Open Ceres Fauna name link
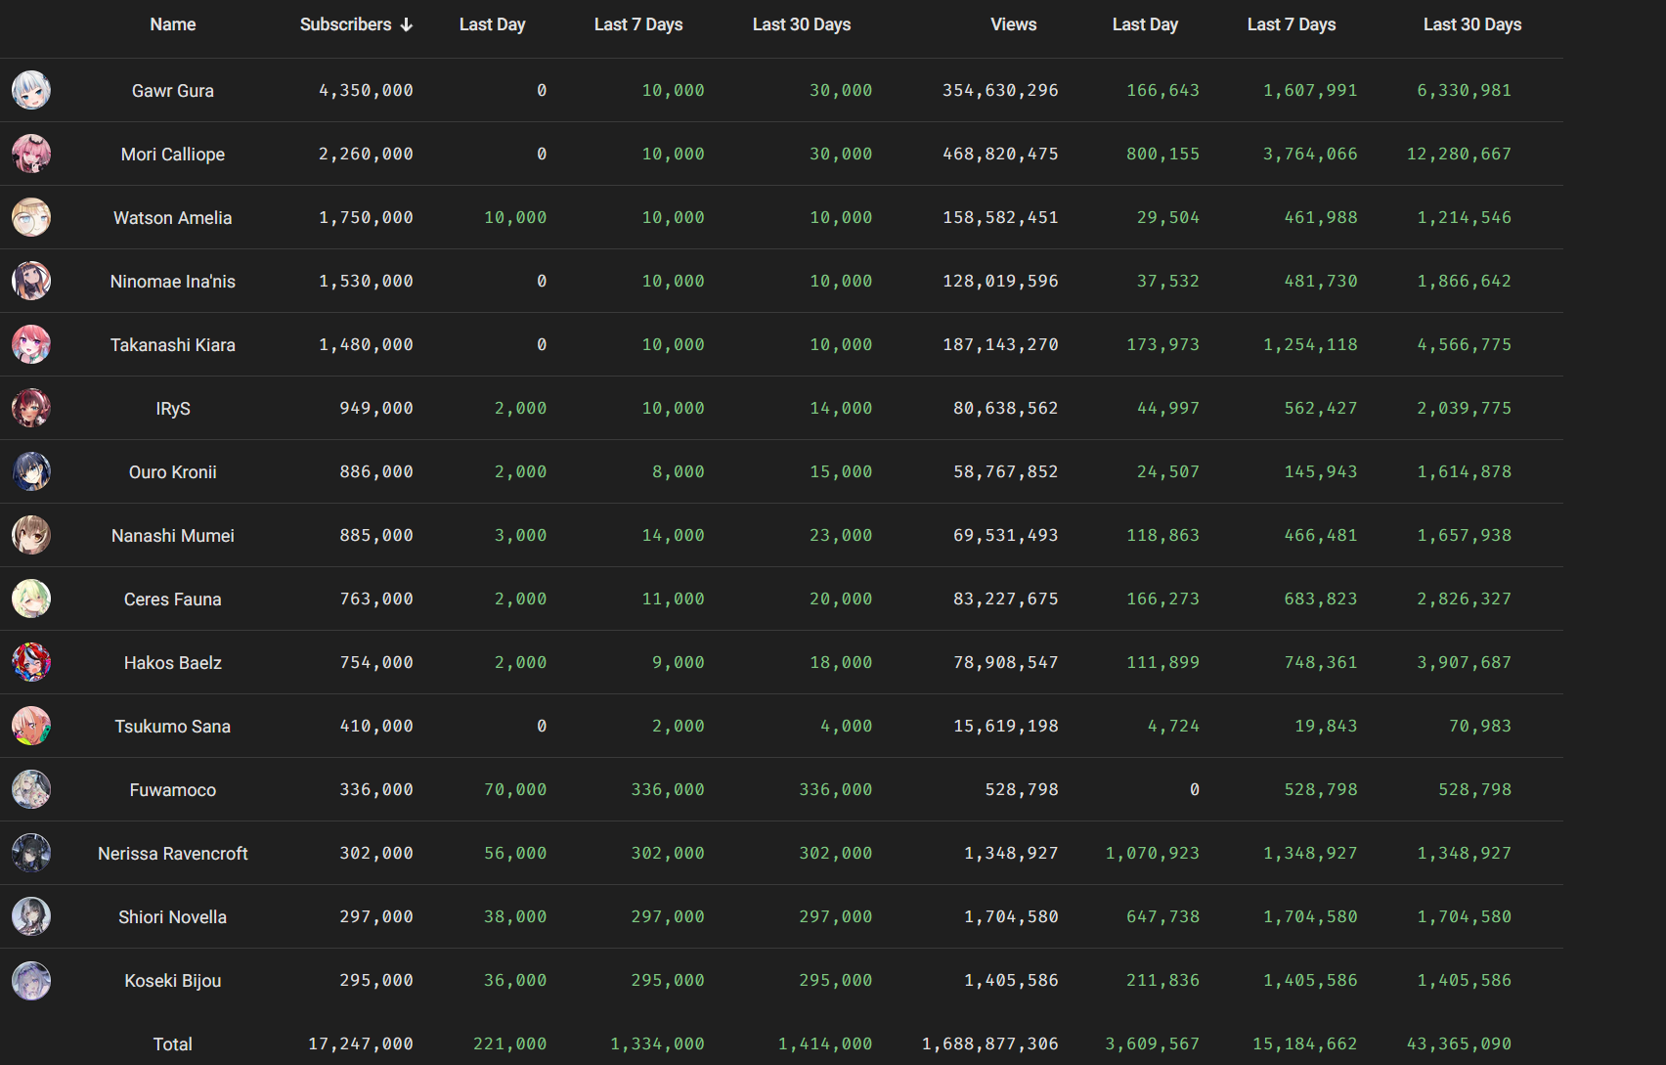 pos(173,599)
